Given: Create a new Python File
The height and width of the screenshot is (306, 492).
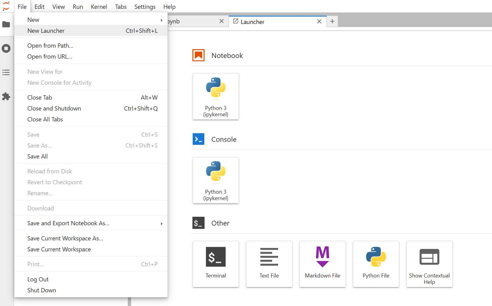Looking at the screenshot, I should point(376,264).
